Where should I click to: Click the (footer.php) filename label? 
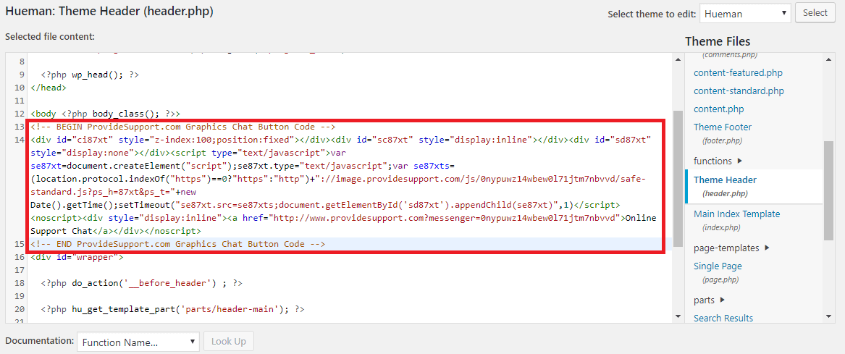[x=722, y=140]
